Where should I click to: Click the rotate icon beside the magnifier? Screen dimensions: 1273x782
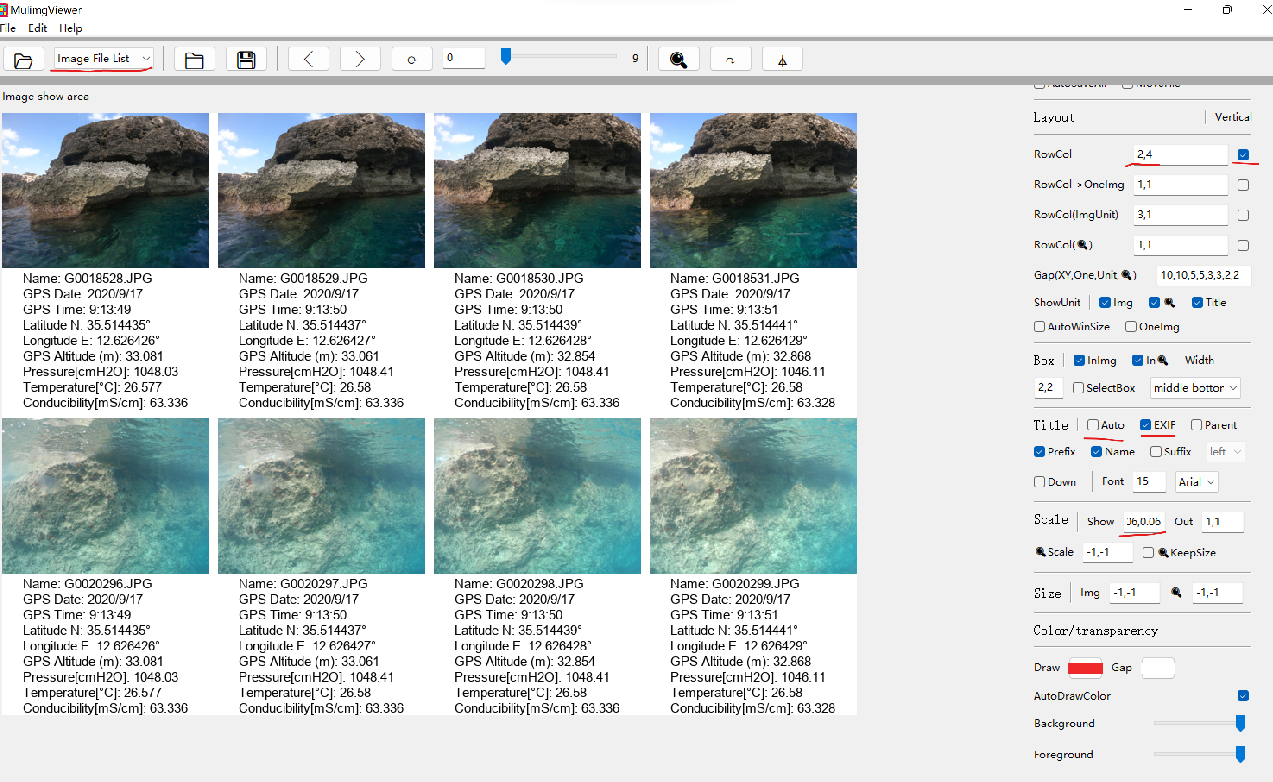pos(730,58)
